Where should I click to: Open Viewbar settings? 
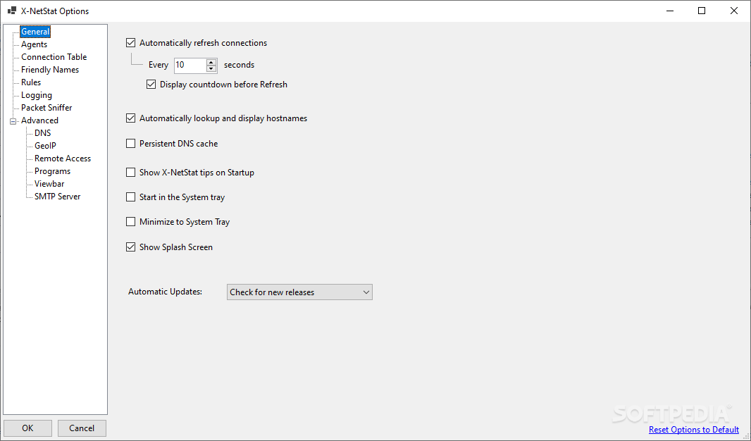tap(49, 183)
